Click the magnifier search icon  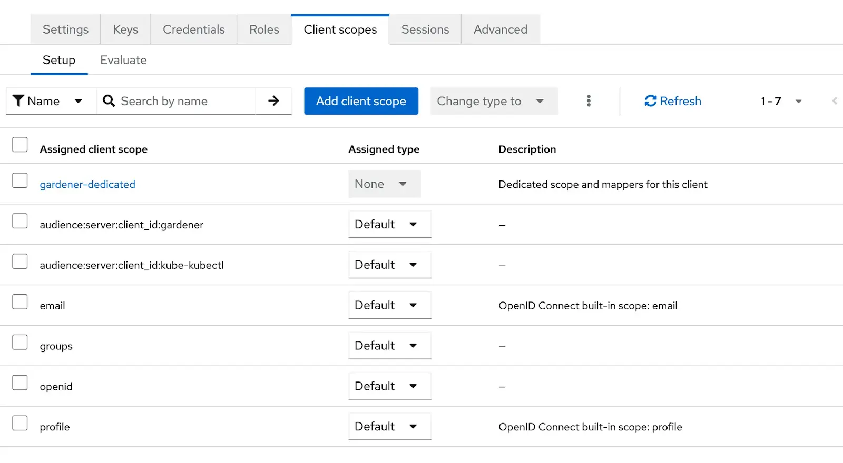(x=109, y=100)
